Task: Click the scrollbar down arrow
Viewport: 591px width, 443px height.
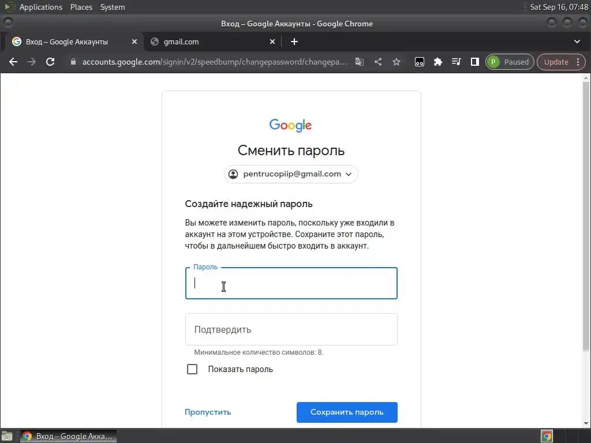Action: [x=586, y=423]
